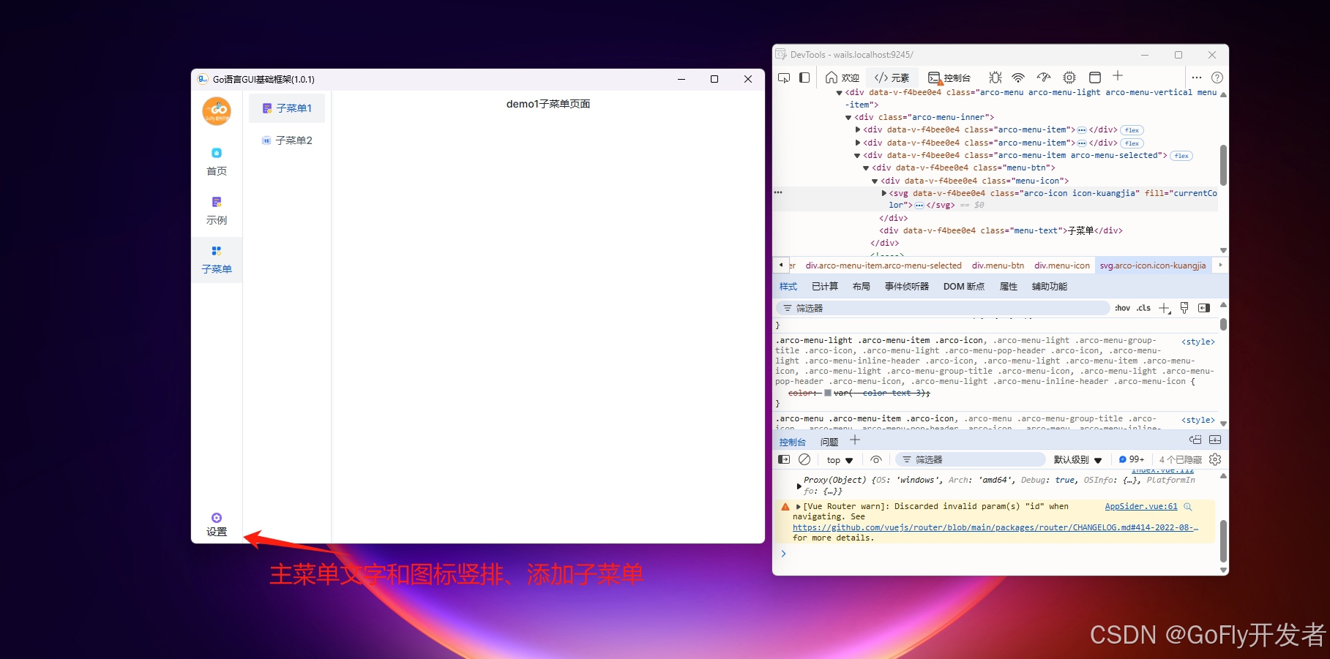Viewport: 1330px width, 659px height.
Task: Switch to the 辅助功能 accessibility tab
Action: [x=1050, y=287]
